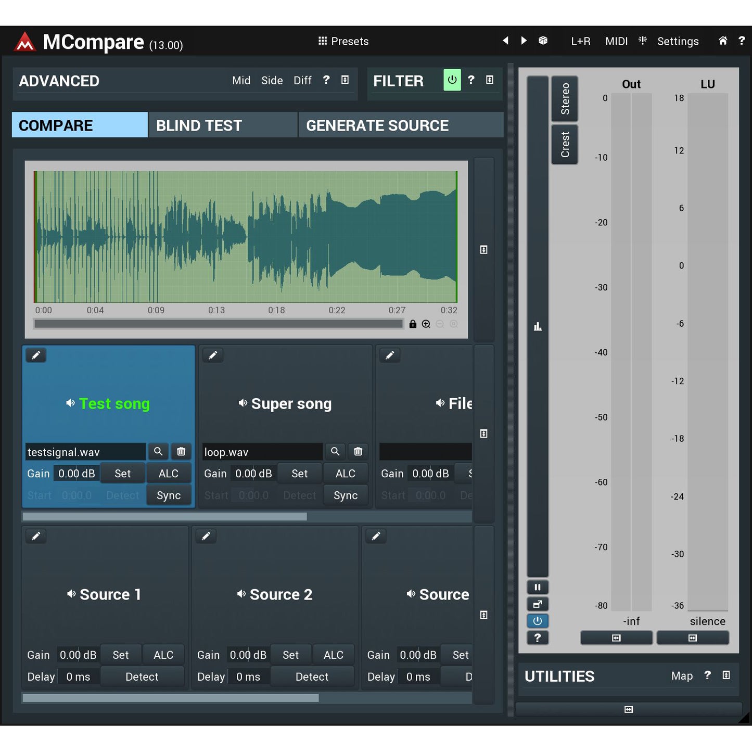Click the analyzer histogram icon on the meter panel
752x752 pixels.
pos(538,326)
